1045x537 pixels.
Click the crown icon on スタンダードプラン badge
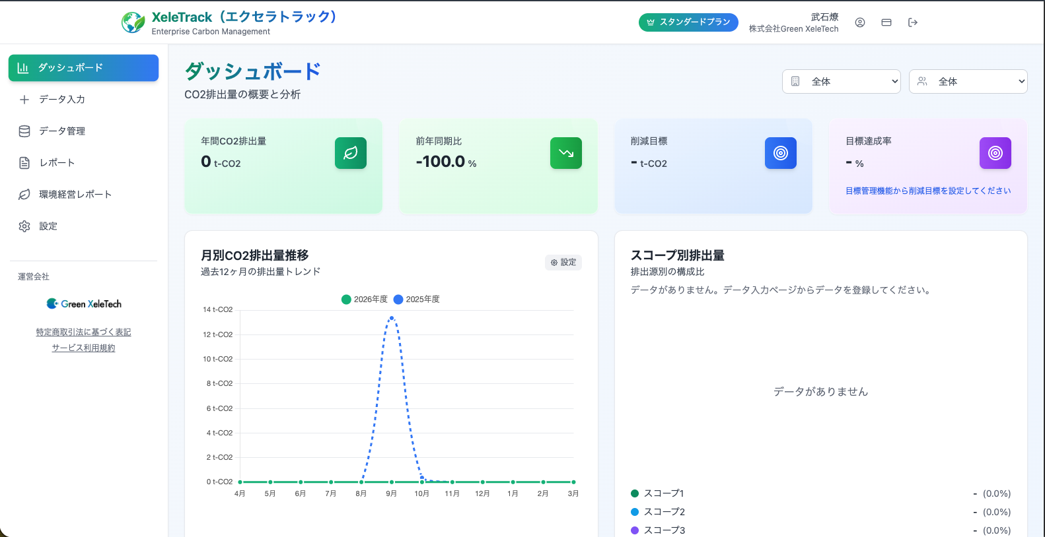tap(651, 22)
